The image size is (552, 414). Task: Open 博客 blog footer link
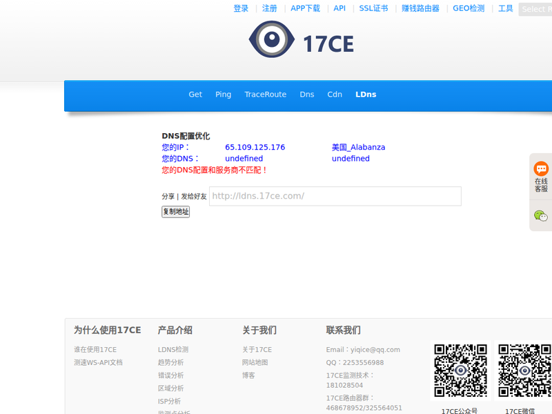point(248,375)
